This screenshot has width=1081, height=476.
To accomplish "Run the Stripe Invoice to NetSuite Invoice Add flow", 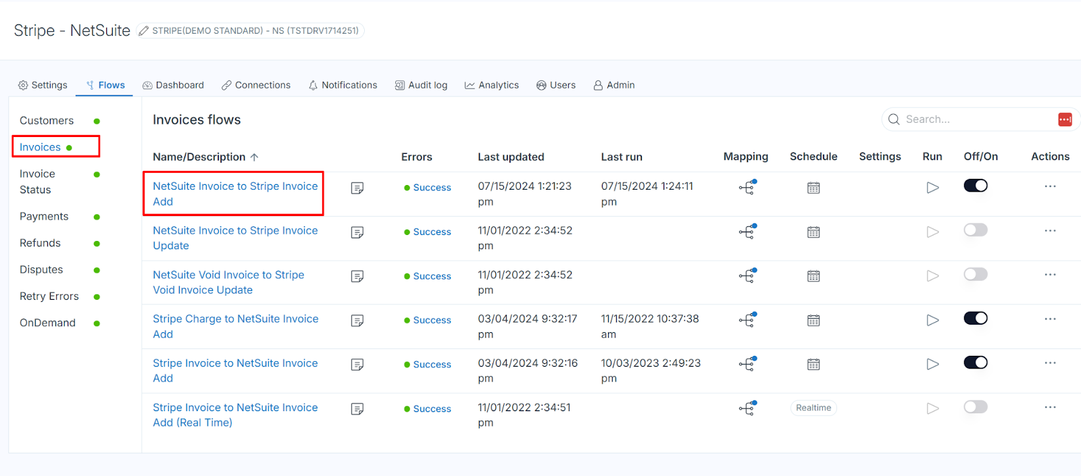I will click(x=932, y=365).
